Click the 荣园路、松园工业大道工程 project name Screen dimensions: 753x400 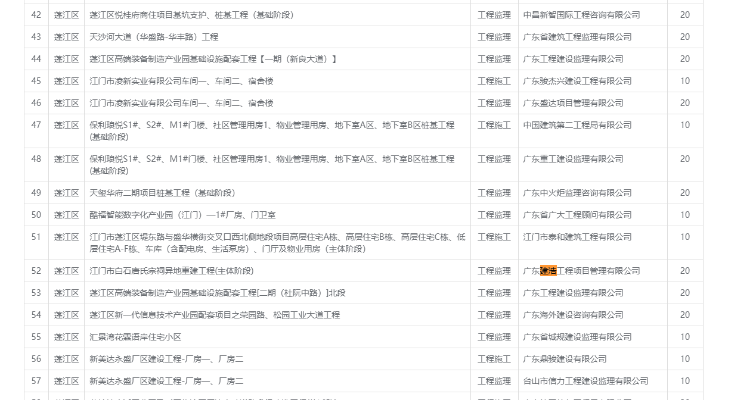(215, 315)
